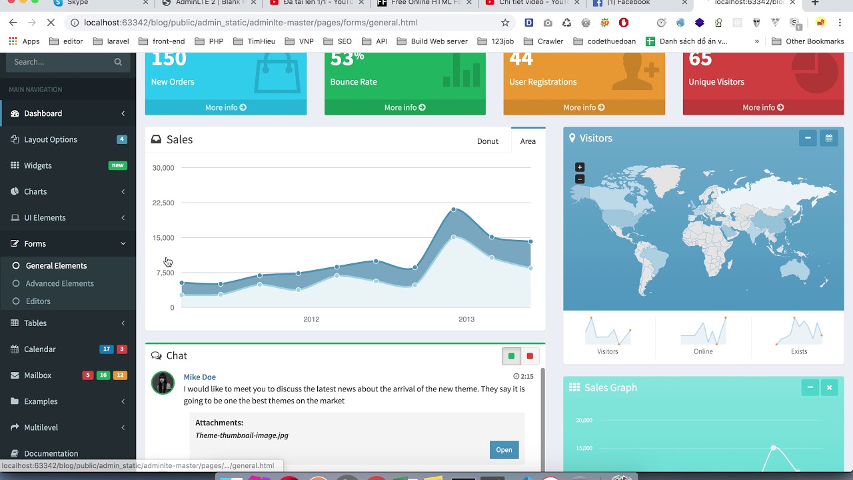Expand Charts with its chevron arrow
The height and width of the screenshot is (480, 853).
click(123, 192)
